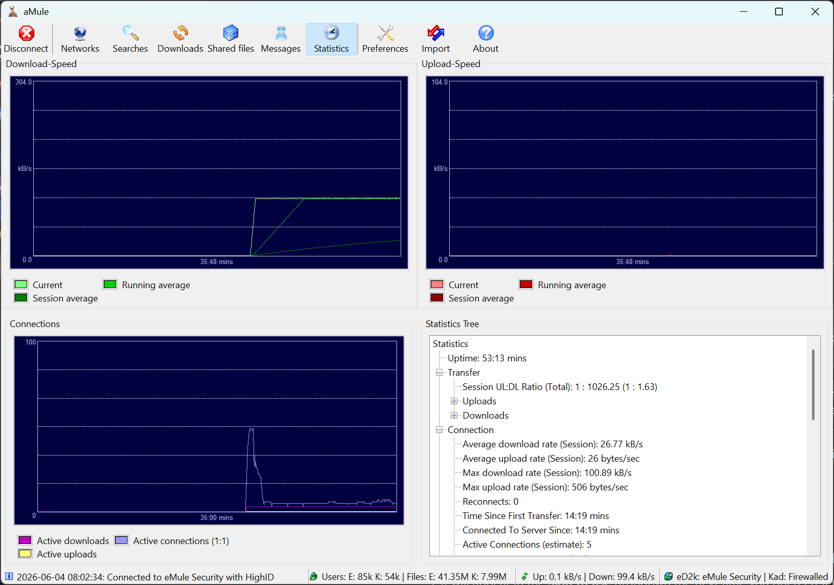Click the Upload-Speed graph area
This screenshot has height=585, width=834.
[x=625, y=172]
